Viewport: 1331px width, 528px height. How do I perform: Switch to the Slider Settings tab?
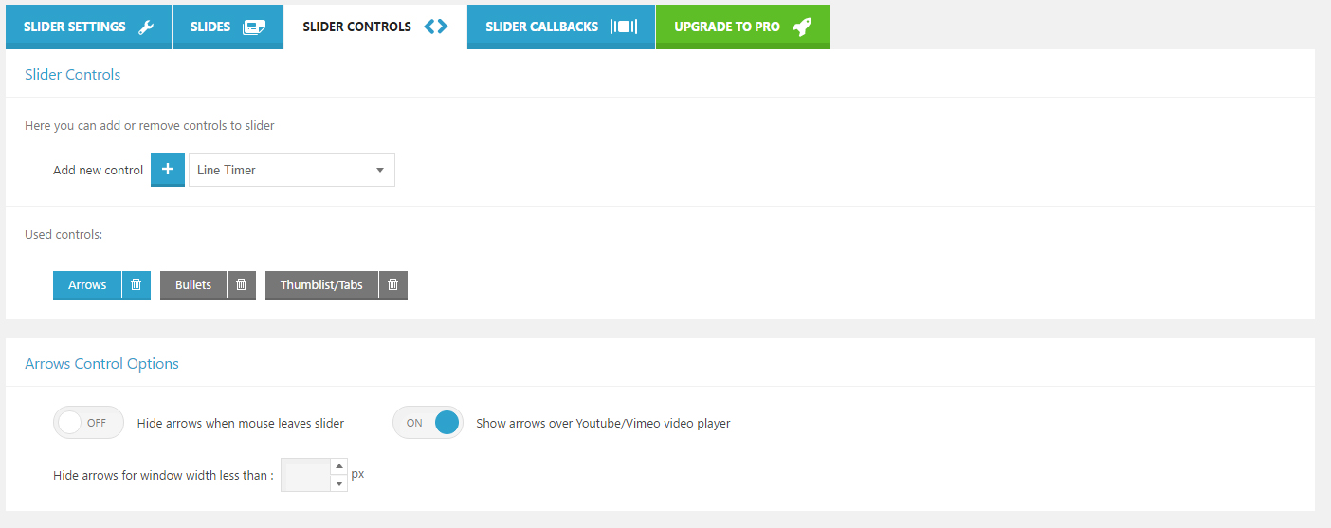pos(75,27)
